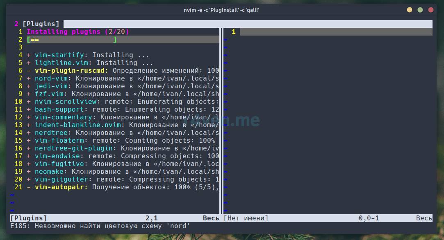The width and height of the screenshot is (444, 240).
Task: Click the [Plugins] status line label
Action: 29,218
